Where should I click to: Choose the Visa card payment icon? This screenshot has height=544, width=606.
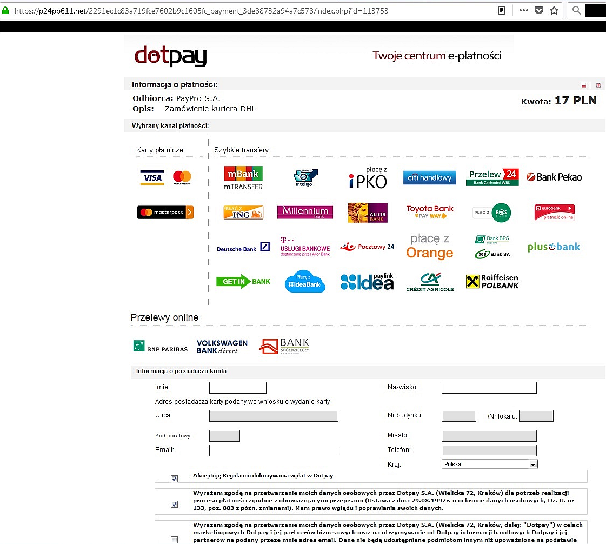point(151,177)
